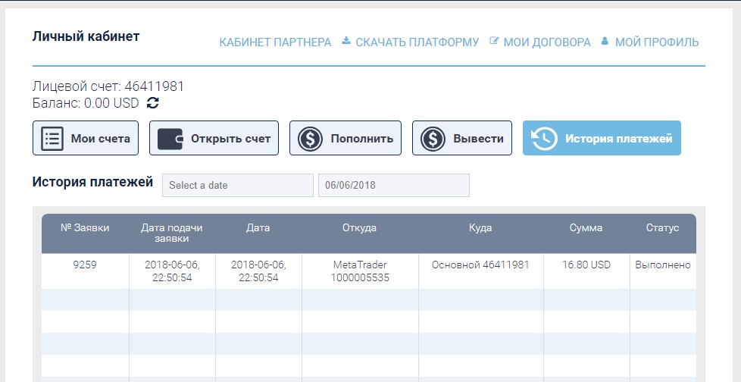Click the dollar icon on Пополнить
741x382 pixels.
point(310,139)
